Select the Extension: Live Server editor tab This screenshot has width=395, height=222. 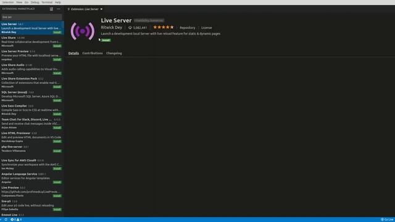pos(85,9)
